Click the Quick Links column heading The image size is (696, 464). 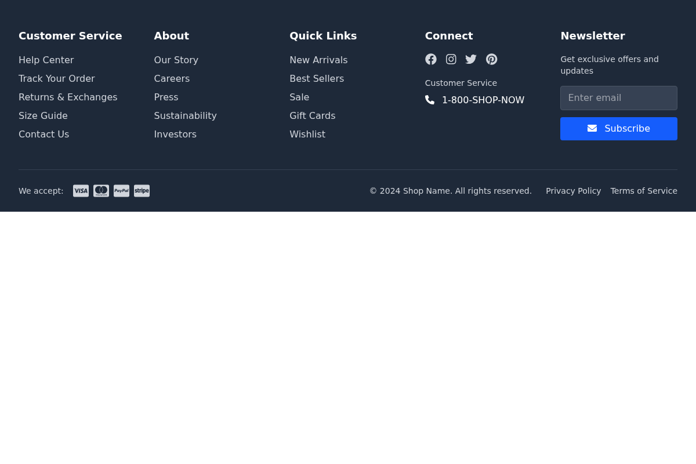[x=323, y=36]
